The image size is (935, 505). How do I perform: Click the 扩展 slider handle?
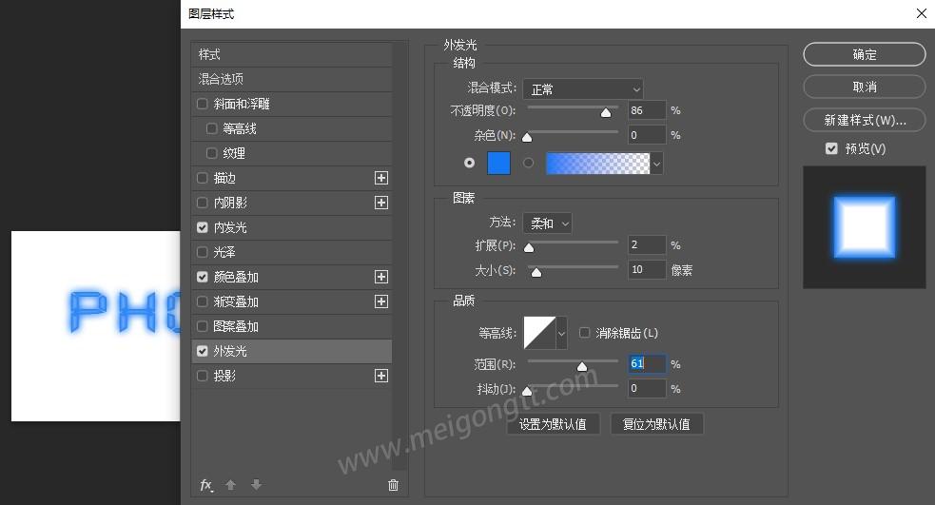529,247
